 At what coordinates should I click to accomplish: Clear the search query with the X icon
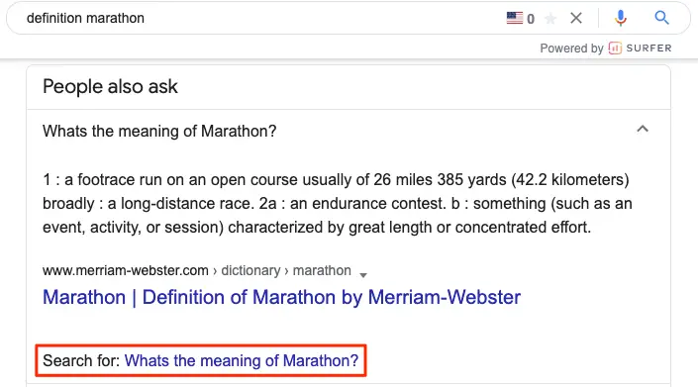click(576, 18)
